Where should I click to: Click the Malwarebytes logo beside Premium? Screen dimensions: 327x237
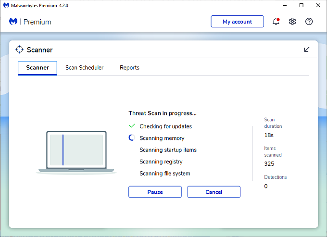[13, 22]
